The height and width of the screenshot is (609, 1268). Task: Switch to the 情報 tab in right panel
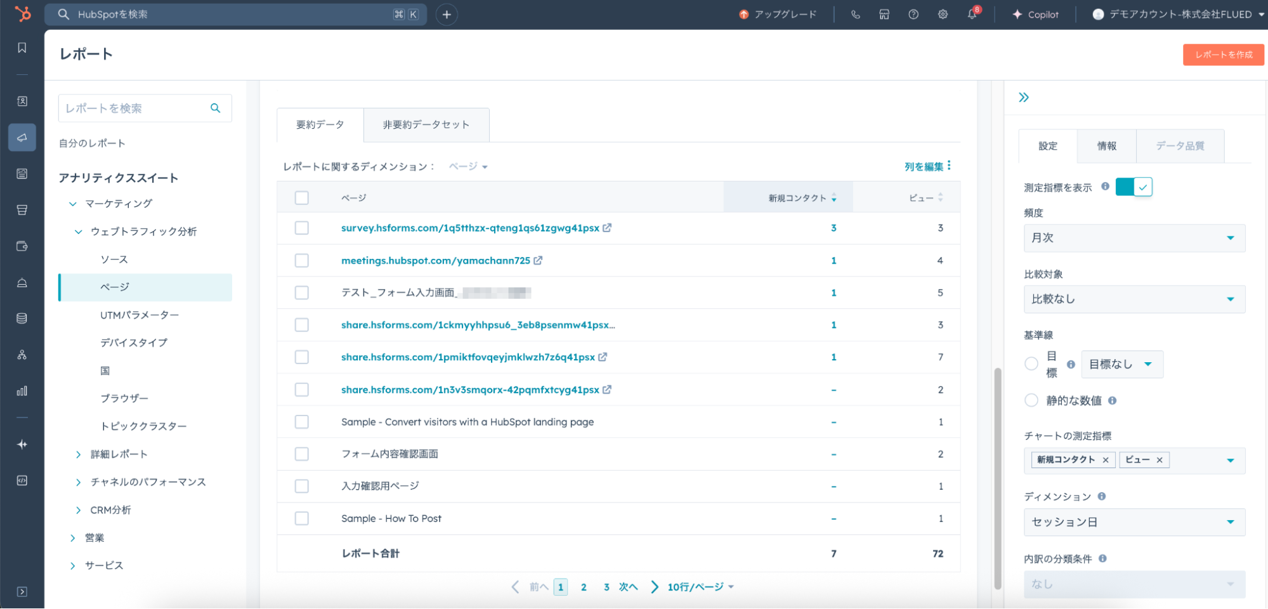(1107, 146)
